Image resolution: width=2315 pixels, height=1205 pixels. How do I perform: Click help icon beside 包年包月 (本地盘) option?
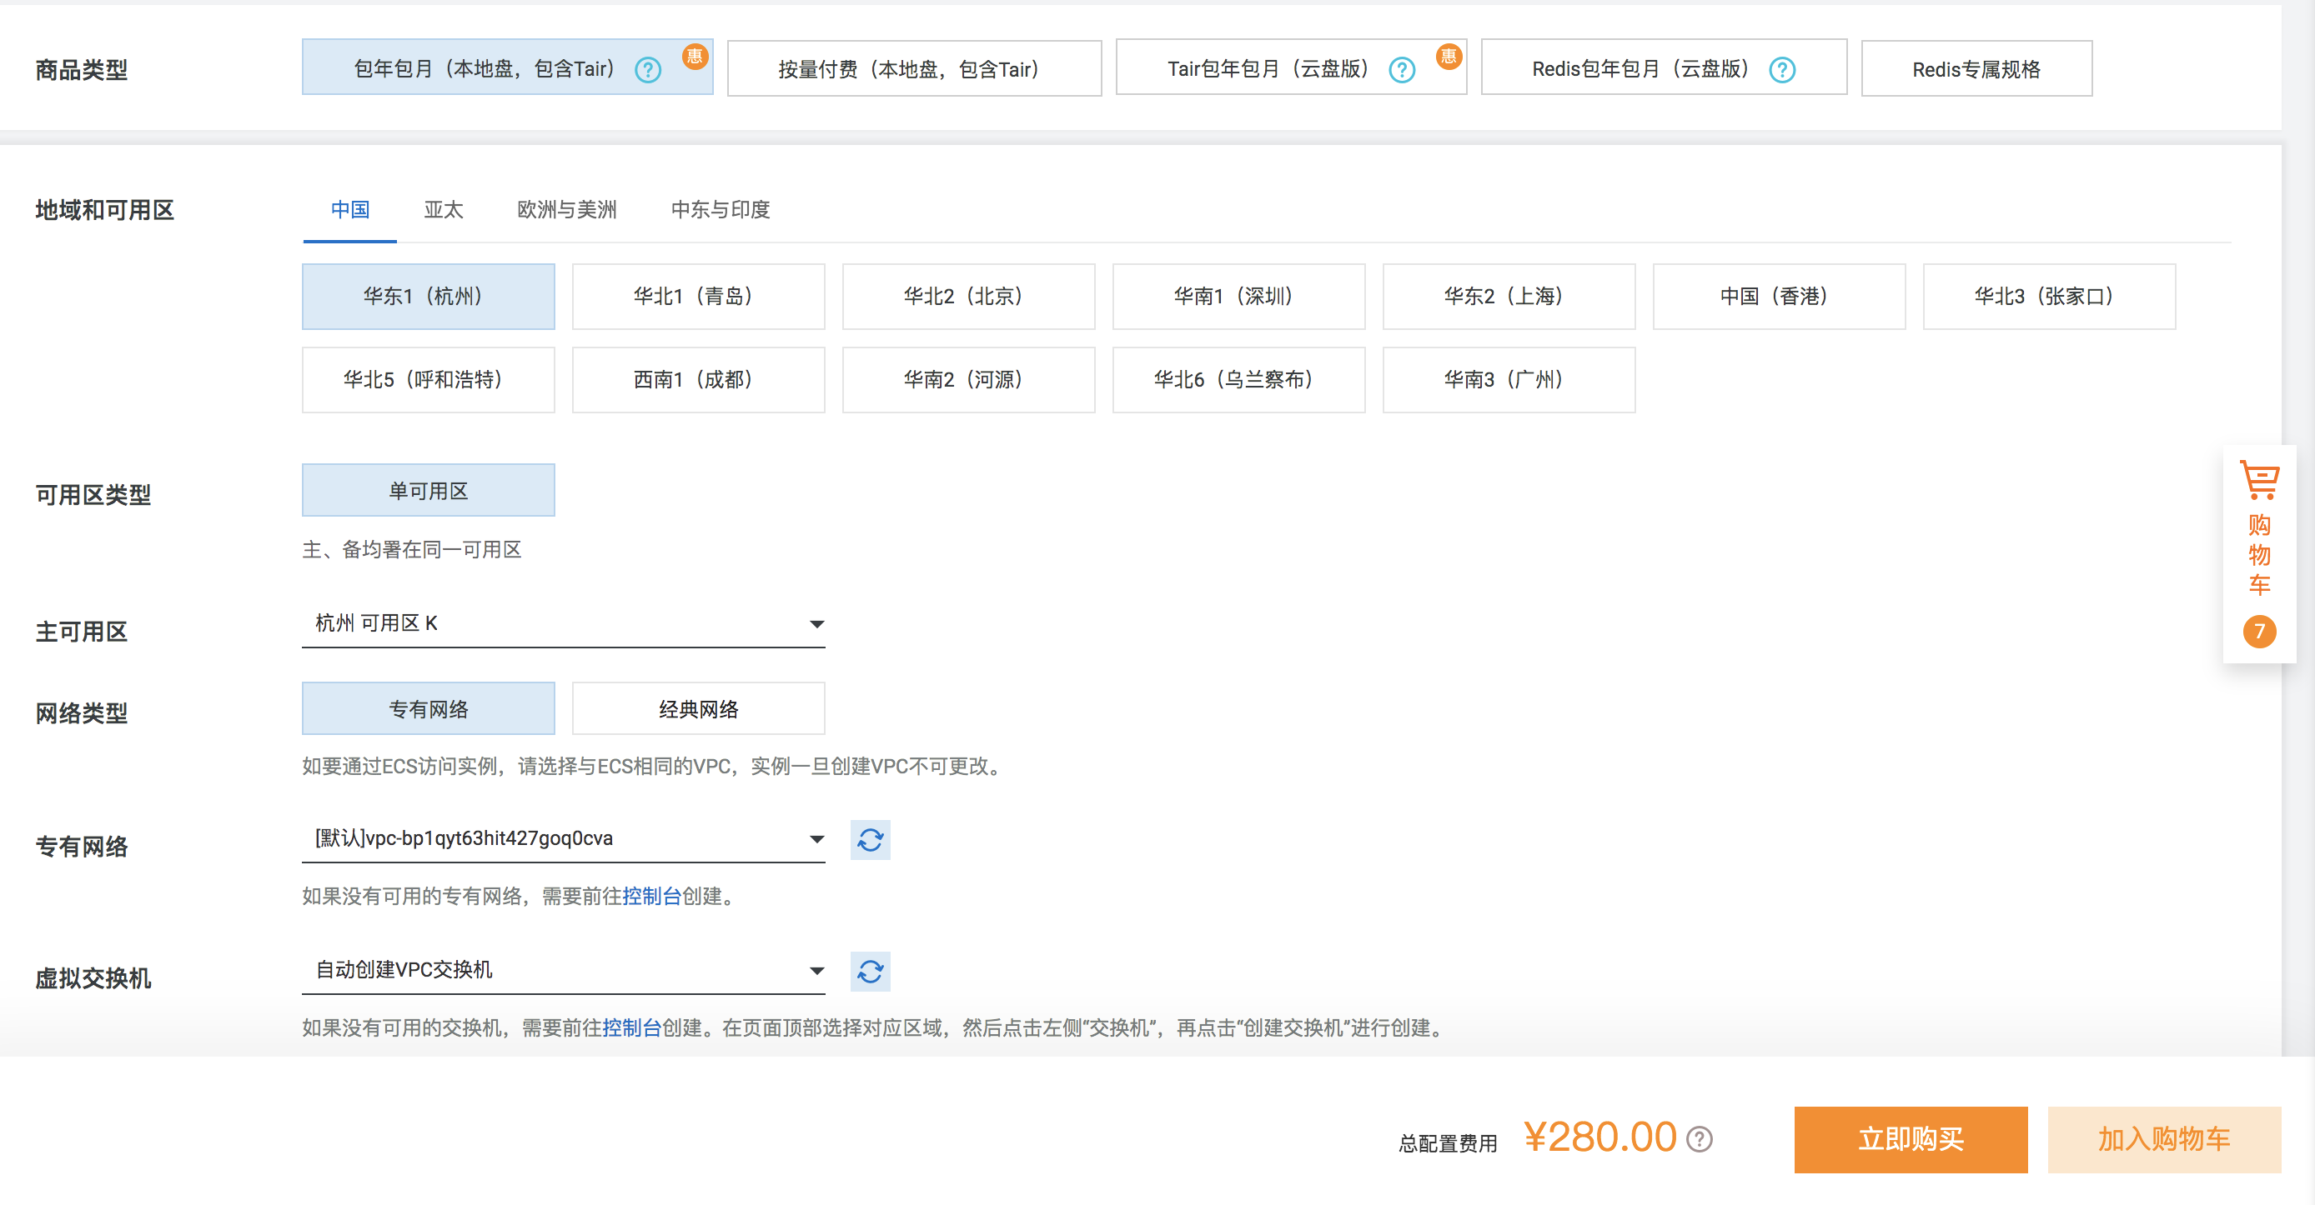pos(647,69)
